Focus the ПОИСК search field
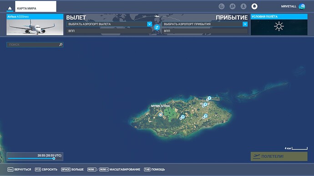This screenshot has width=314, height=176. tap(35, 44)
